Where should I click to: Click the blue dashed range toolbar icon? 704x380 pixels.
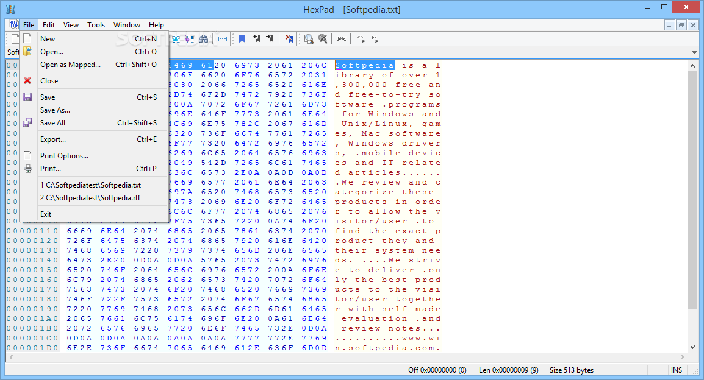(x=223, y=39)
